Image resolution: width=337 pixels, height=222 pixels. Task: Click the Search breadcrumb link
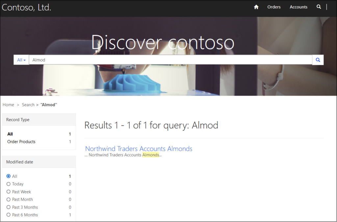pos(28,104)
